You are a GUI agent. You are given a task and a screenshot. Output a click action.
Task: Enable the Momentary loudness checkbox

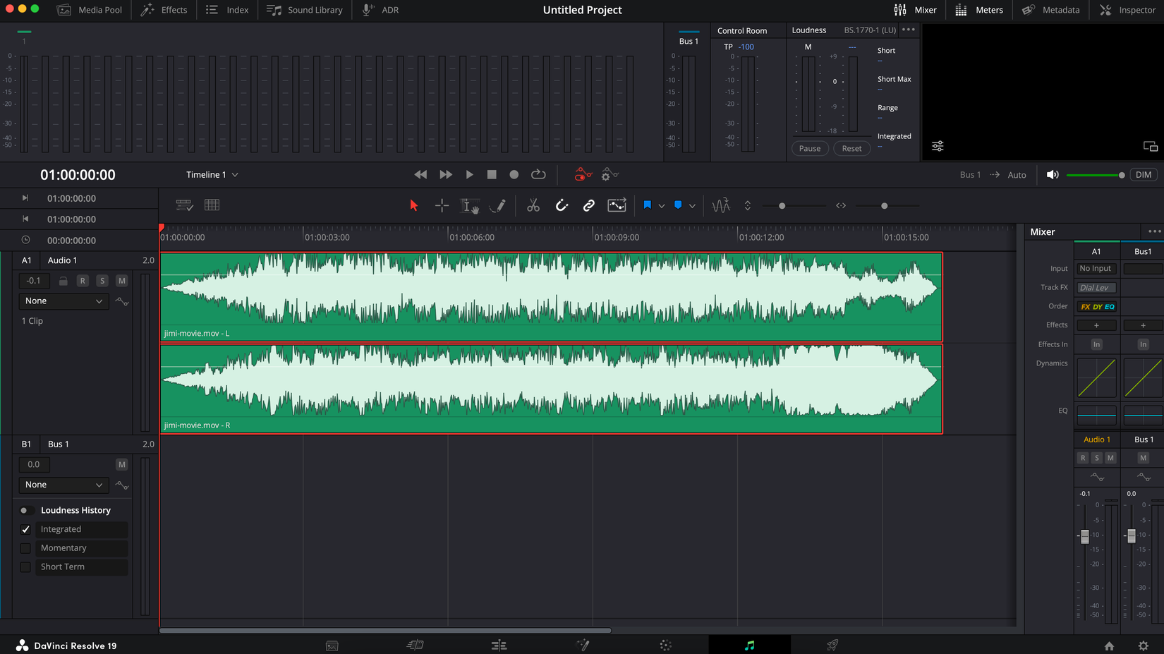(25, 547)
